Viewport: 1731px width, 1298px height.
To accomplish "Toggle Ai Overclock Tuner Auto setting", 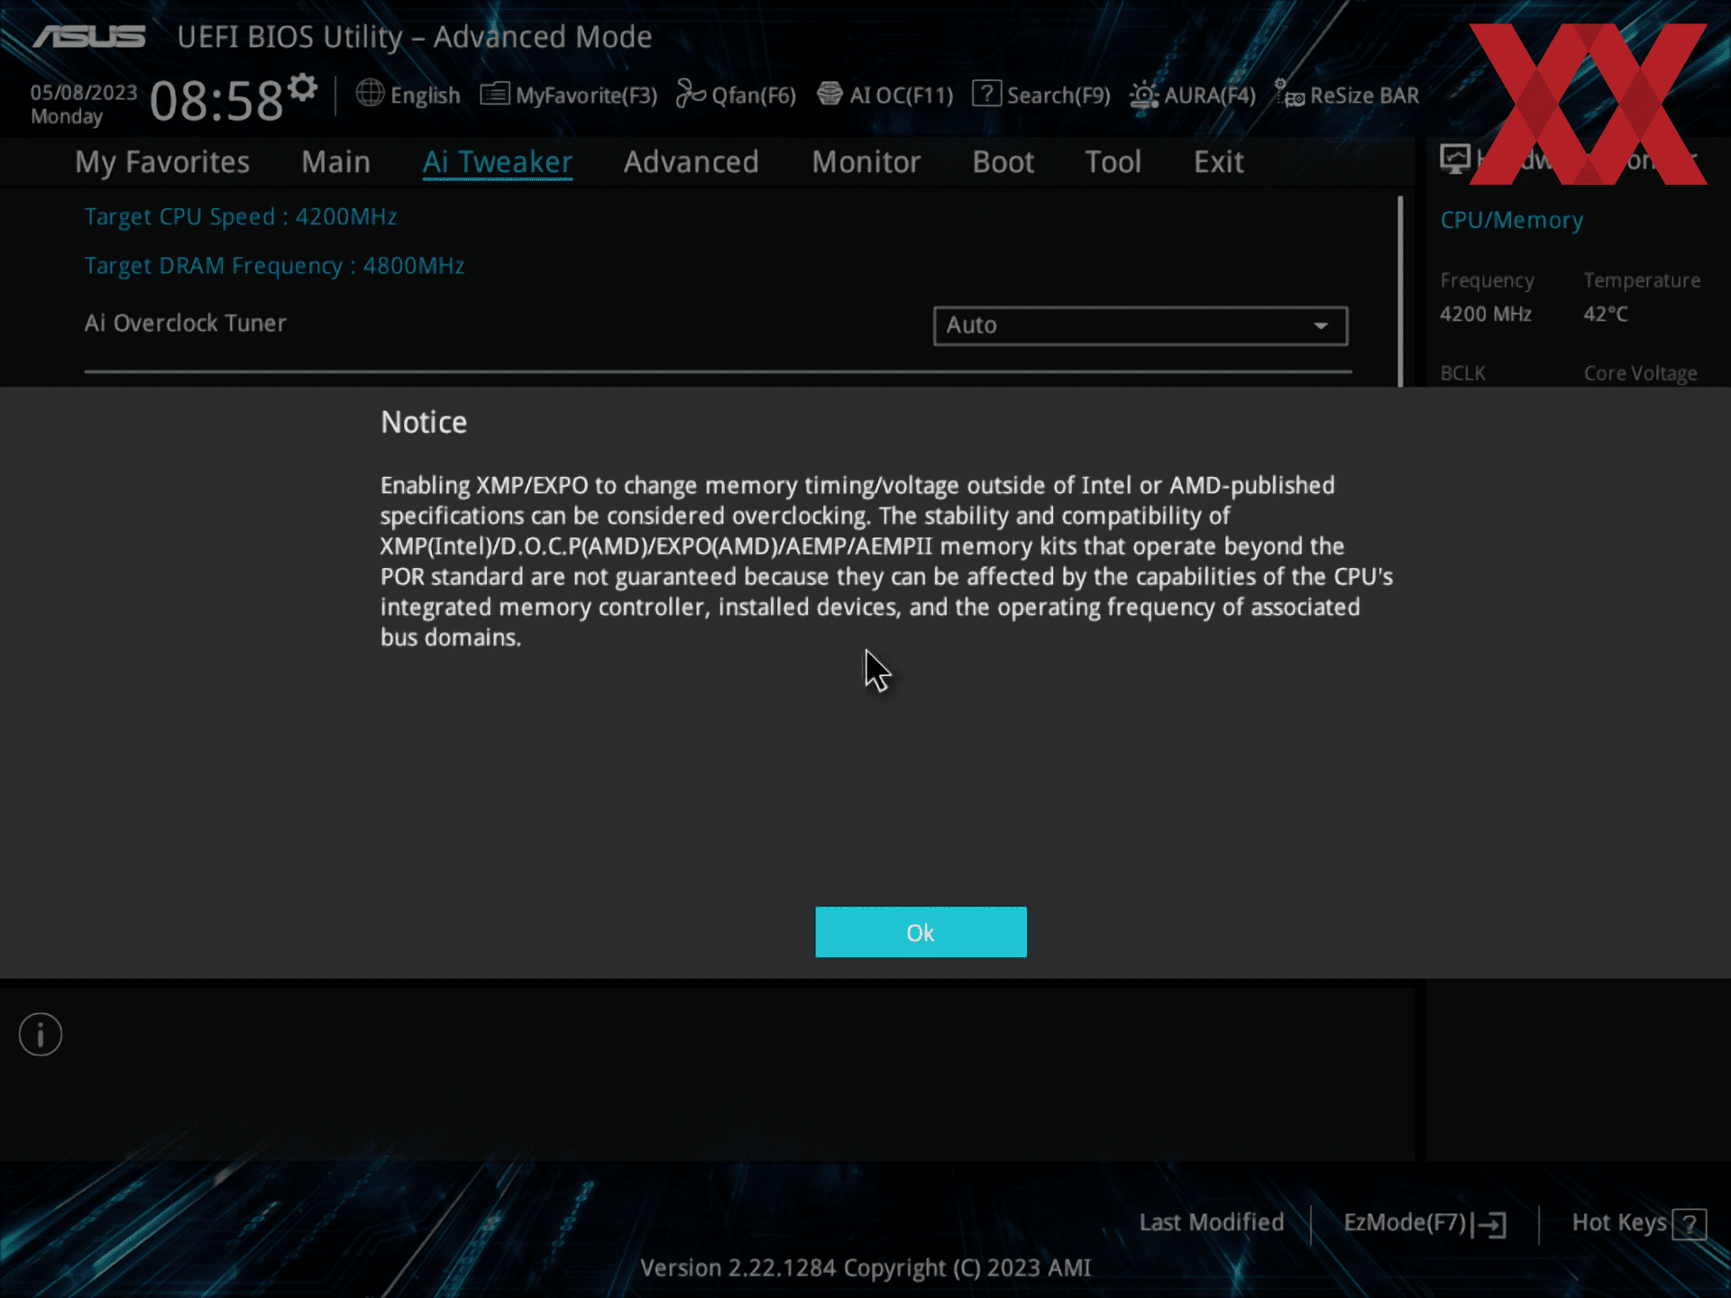I will 1140,324.
